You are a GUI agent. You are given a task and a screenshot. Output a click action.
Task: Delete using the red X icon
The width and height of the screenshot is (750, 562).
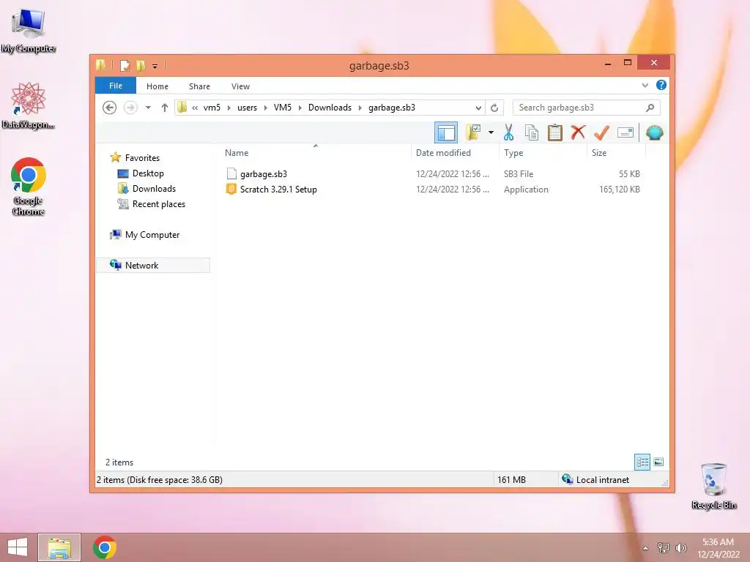(x=579, y=132)
